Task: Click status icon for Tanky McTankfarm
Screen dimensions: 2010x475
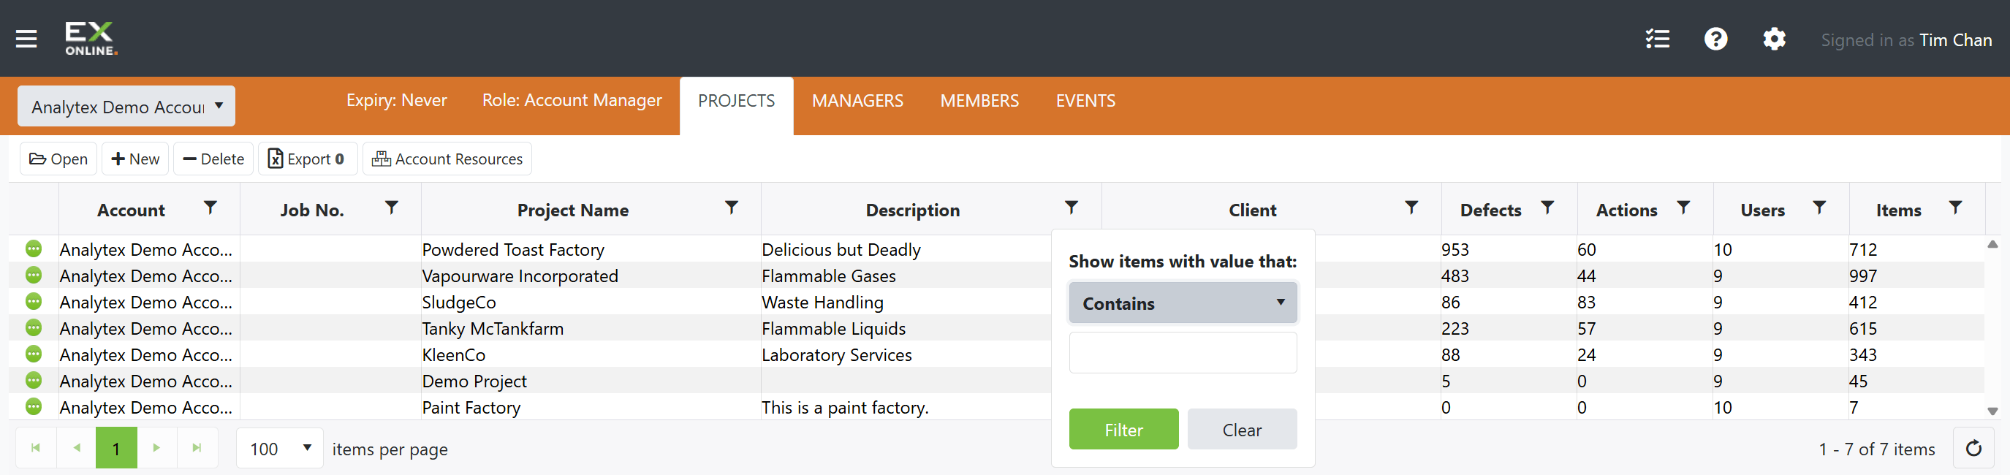Action: pyautogui.click(x=34, y=327)
